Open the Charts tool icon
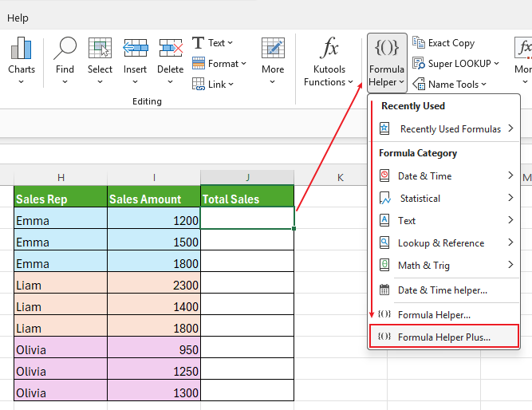 21,48
